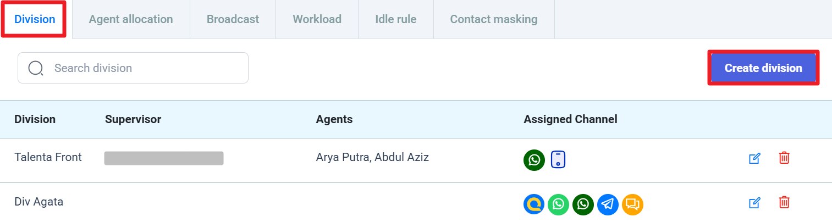Delete the Talenta Front division
832x222 pixels.
784,158
